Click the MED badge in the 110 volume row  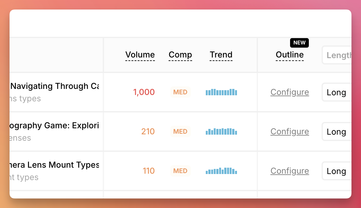coord(180,171)
